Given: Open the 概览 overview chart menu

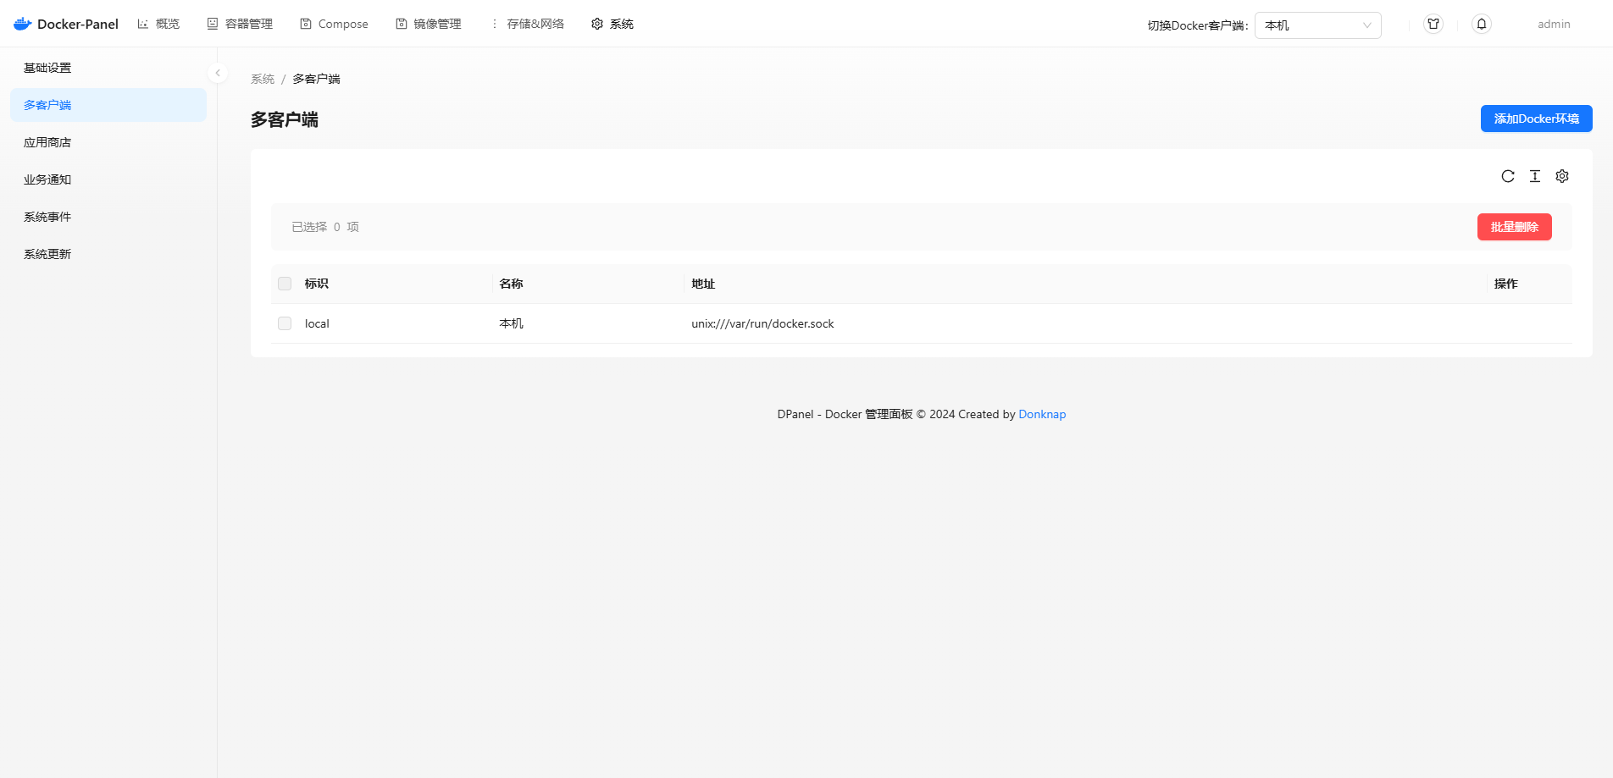Looking at the screenshot, I should [x=159, y=24].
